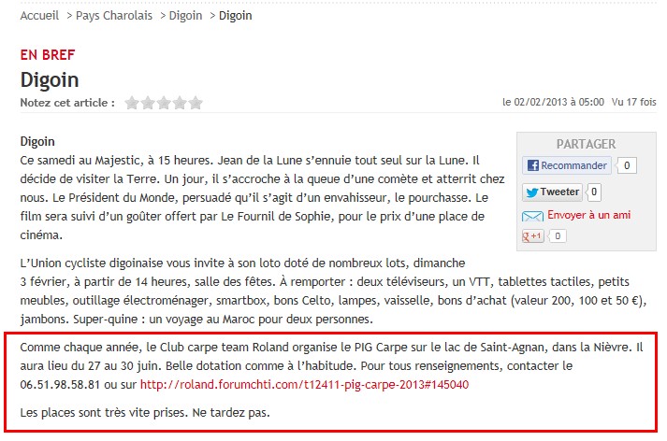Click the Twitter Tweeter button
The width and height of the screenshot is (667, 441).
tap(552, 192)
